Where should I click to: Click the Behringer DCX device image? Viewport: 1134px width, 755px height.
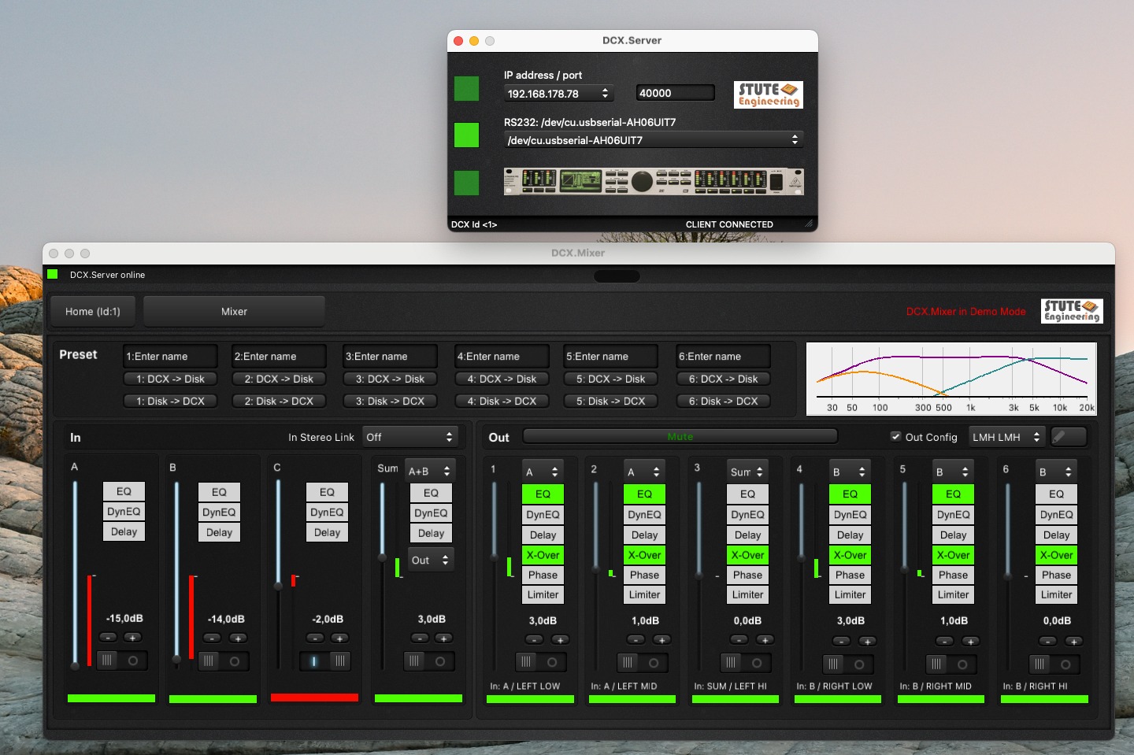653,181
